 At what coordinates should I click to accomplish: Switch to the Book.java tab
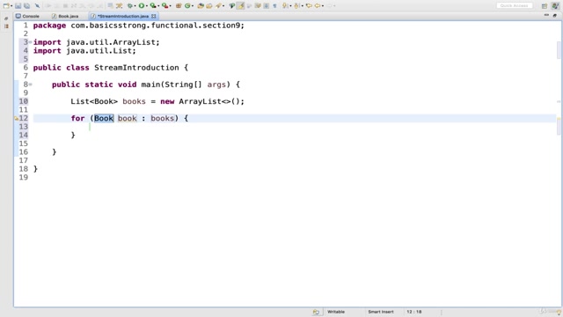[65, 16]
